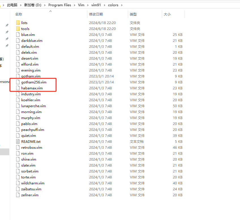Viewport: 240px width, 220px height.
Task: Select the desert.vim file icon
Action: [x=18, y=59]
